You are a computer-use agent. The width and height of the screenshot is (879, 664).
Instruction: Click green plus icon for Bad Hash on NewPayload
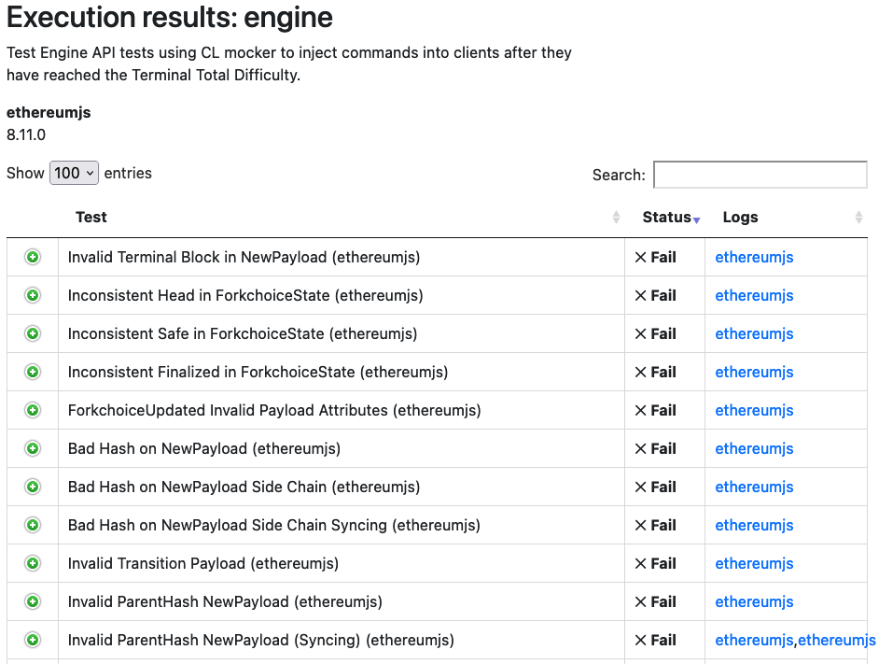(x=33, y=448)
